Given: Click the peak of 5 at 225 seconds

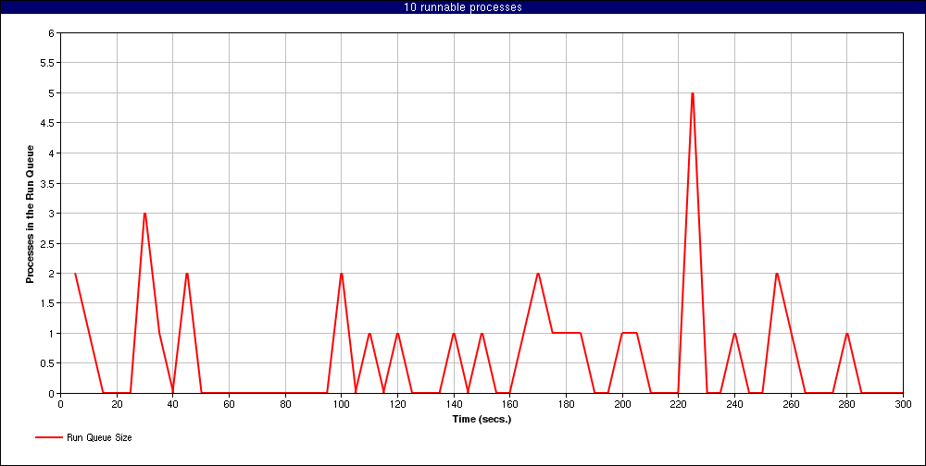Looking at the screenshot, I should click(x=692, y=93).
